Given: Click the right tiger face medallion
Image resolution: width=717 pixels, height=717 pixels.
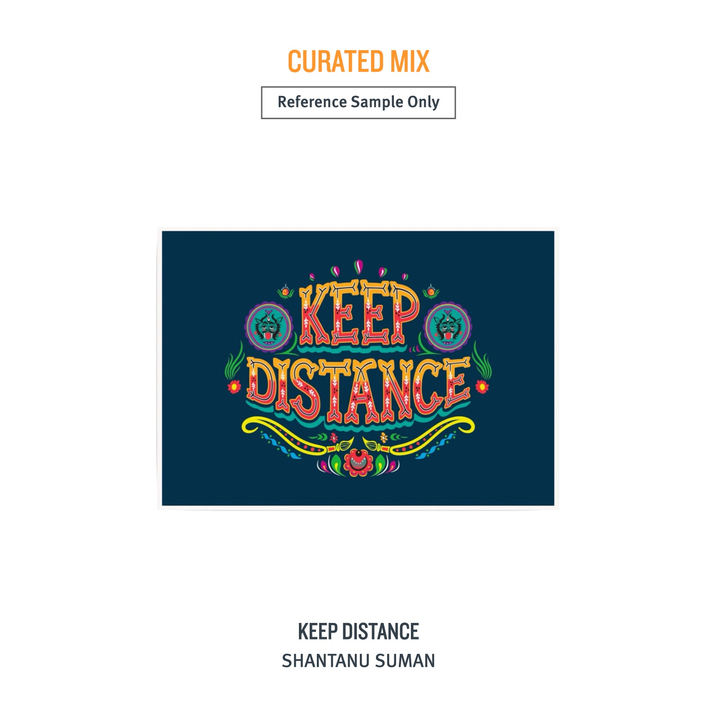Looking at the screenshot, I should (448, 326).
